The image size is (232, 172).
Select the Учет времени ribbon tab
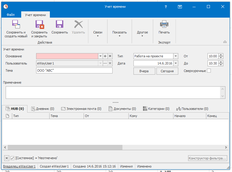[35, 15]
